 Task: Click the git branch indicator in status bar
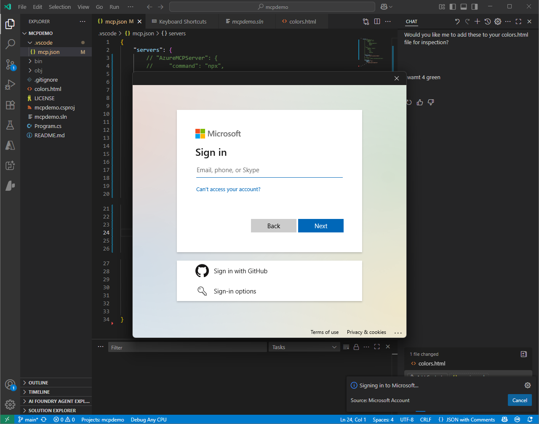tap(31, 419)
